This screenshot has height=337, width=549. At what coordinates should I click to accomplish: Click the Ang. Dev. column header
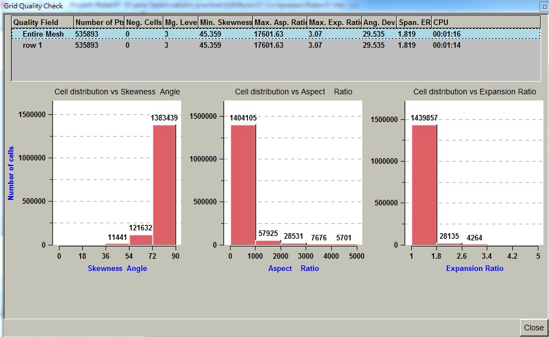pyautogui.click(x=379, y=22)
